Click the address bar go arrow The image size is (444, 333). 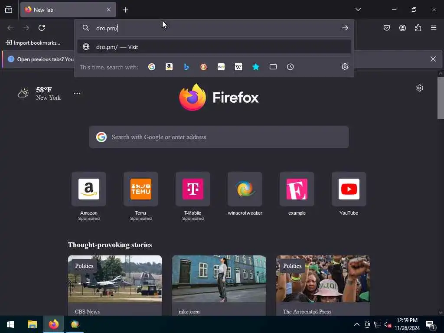point(345,28)
